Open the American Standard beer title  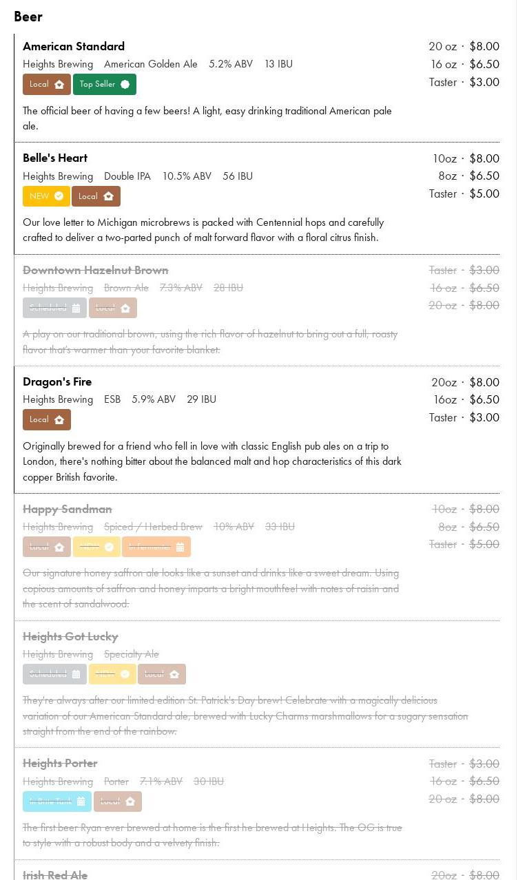point(74,46)
